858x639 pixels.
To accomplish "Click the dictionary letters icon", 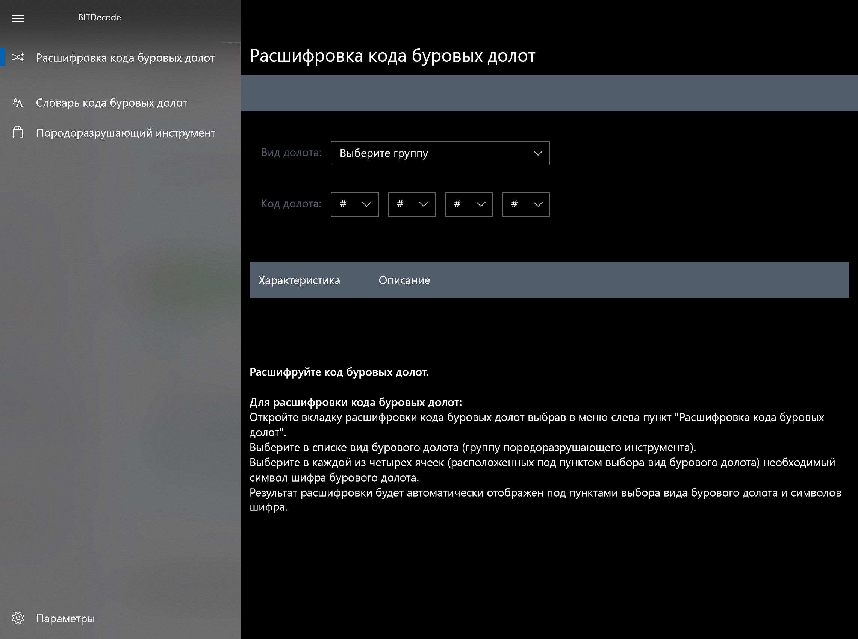I will 18,103.
